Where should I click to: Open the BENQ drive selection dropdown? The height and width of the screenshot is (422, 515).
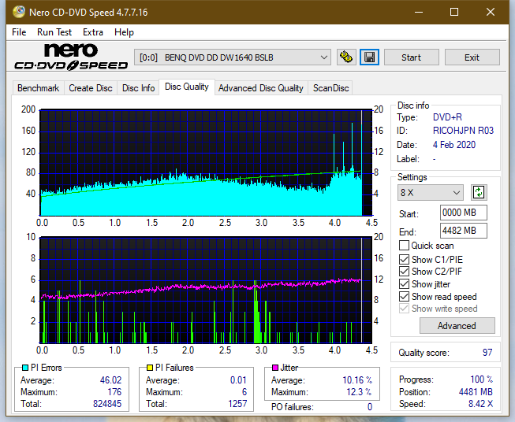point(233,57)
